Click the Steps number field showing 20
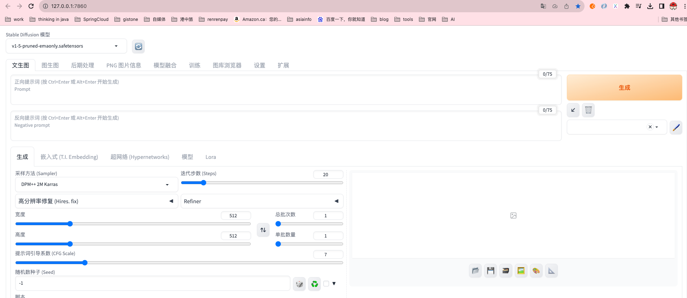The height and width of the screenshot is (298, 687). (x=328, y=174)
